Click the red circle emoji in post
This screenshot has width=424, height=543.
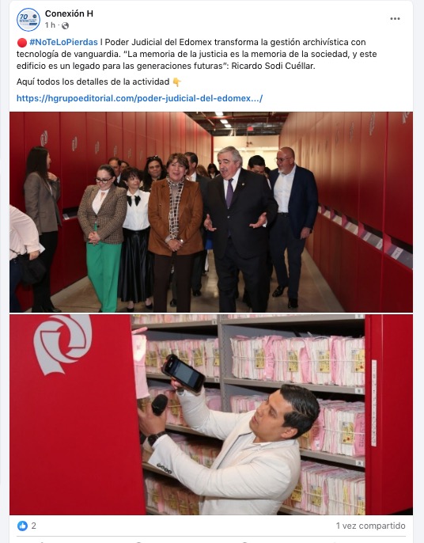(x=22, y=43)
